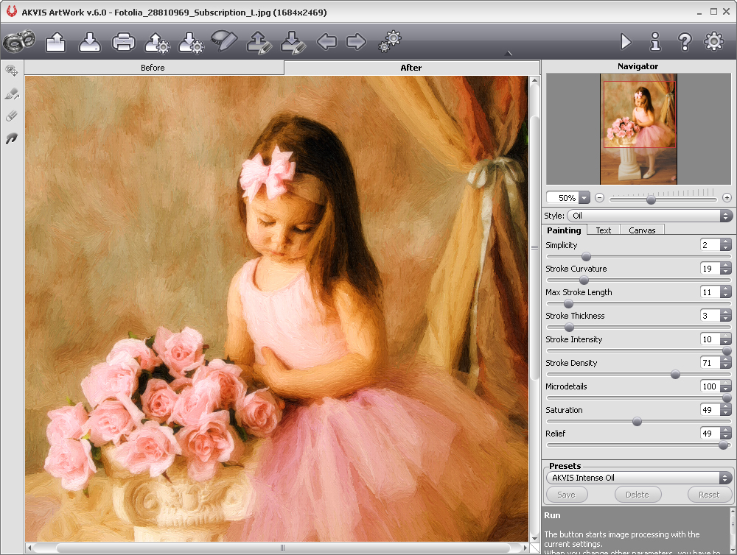Screen dimensions: 737x555
Task: Click the Save image icon
Action: (x=89, y=42)
